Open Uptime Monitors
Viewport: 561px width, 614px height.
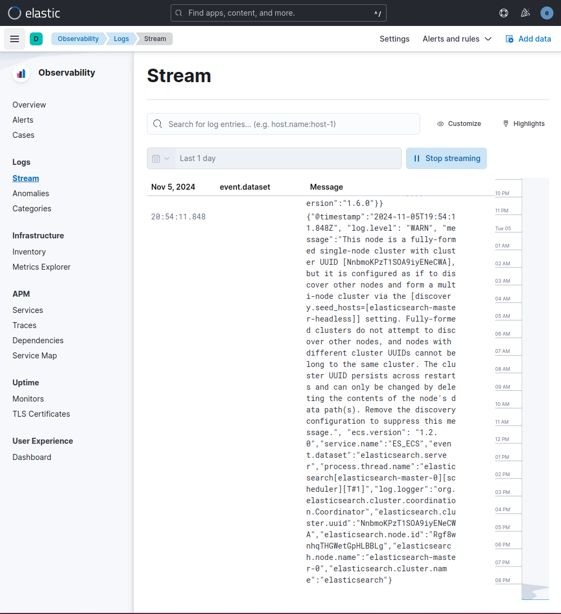28,399
